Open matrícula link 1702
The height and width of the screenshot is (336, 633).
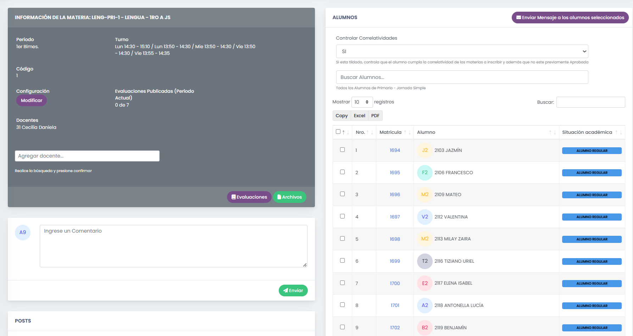click(x=395, y=328)
